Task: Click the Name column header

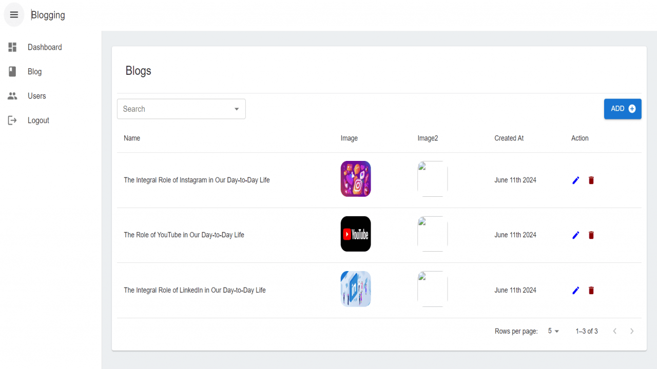Action: click(x=132, y=138)
